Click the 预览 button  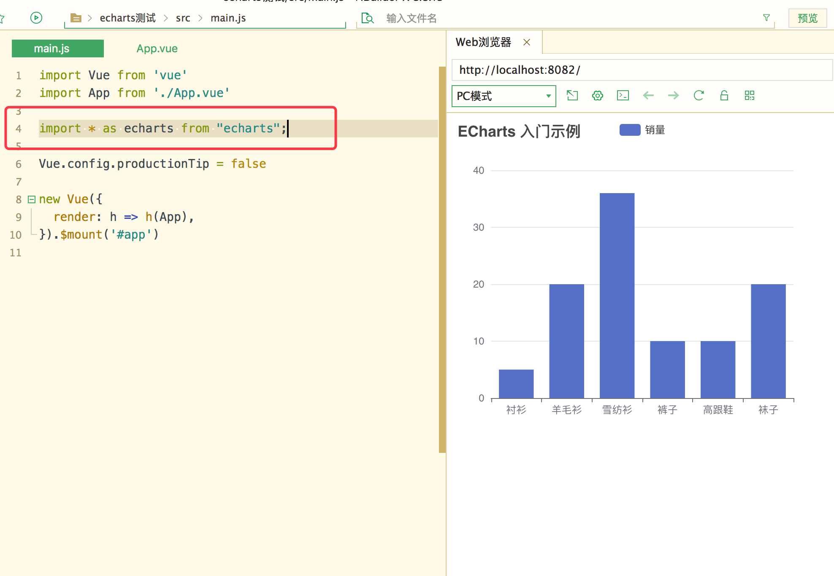pyautogui.click(x=807, y=18)
